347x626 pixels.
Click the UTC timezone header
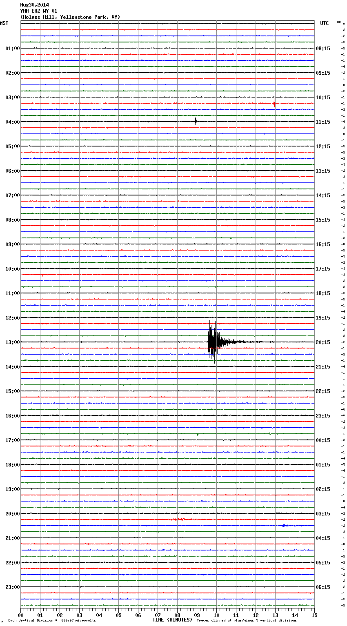324,23
